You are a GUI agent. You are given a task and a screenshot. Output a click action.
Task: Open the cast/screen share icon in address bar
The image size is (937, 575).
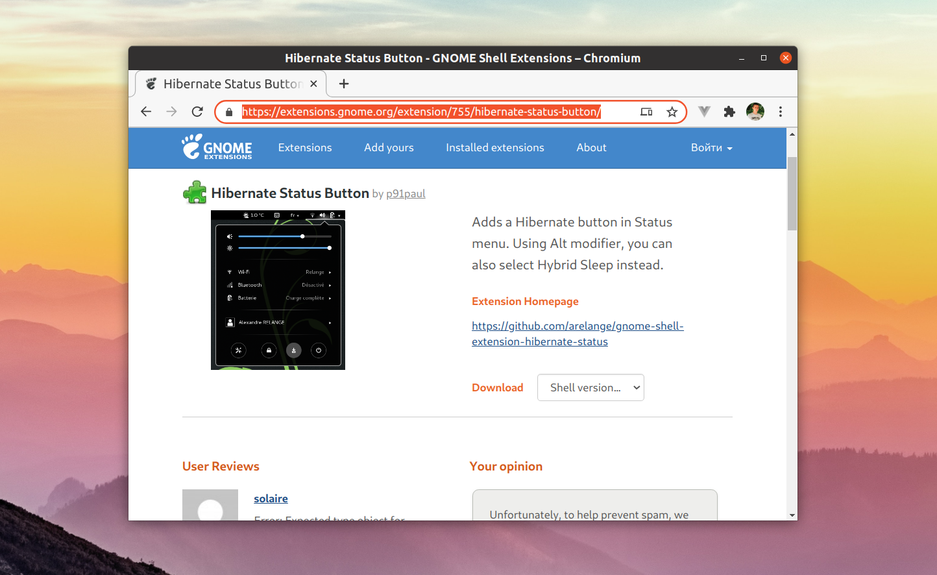(646, 112)
